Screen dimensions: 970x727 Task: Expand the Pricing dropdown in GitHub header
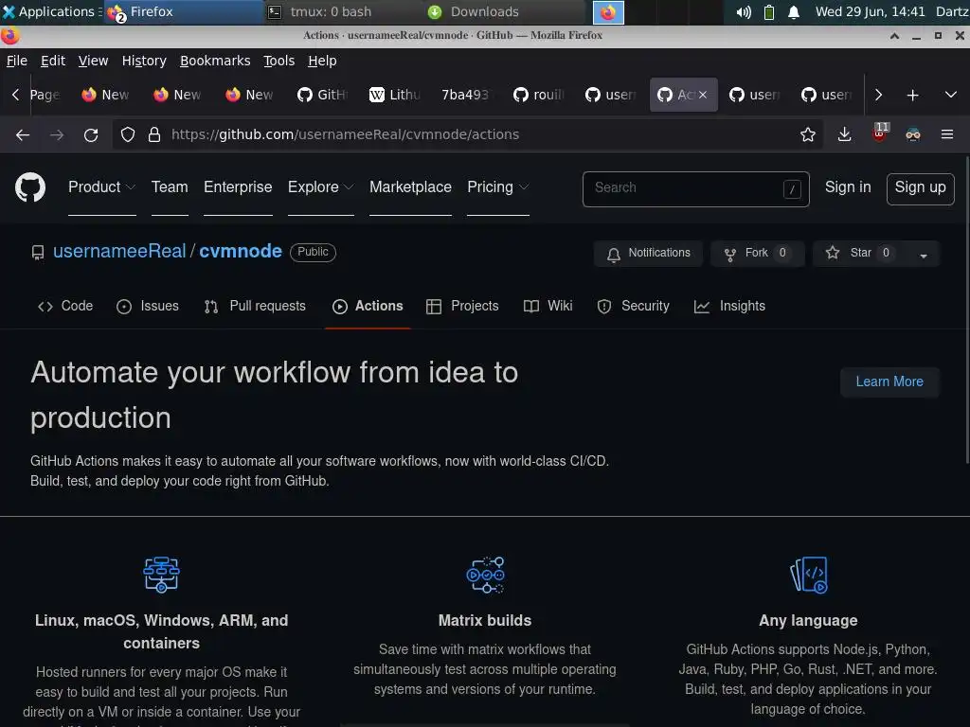pos(498,187)
